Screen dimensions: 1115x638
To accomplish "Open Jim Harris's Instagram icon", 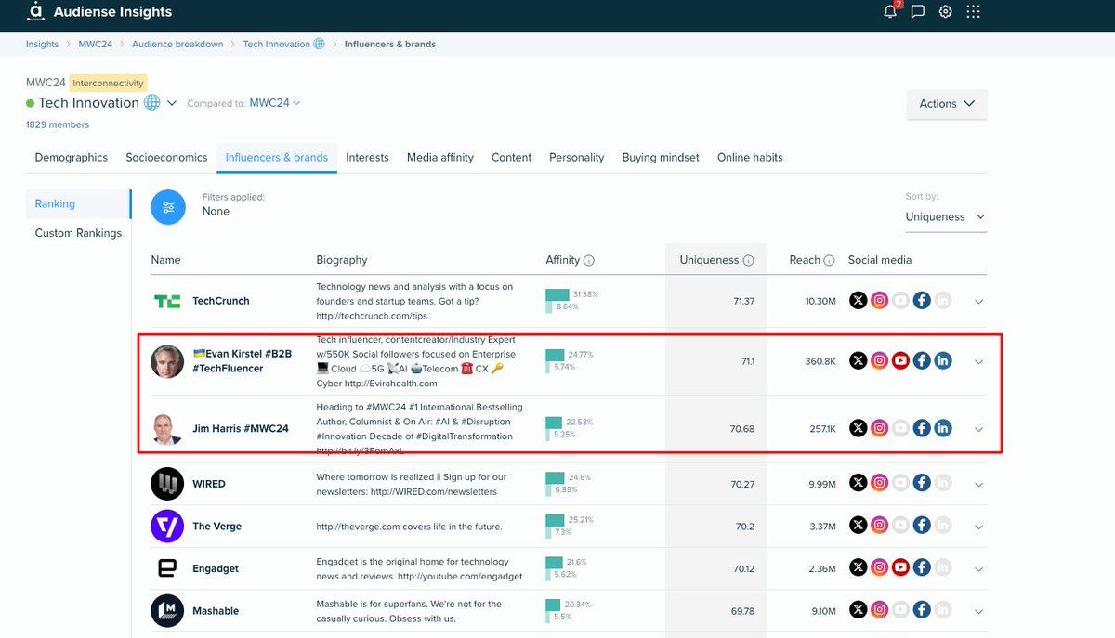I will click(880, 428).
